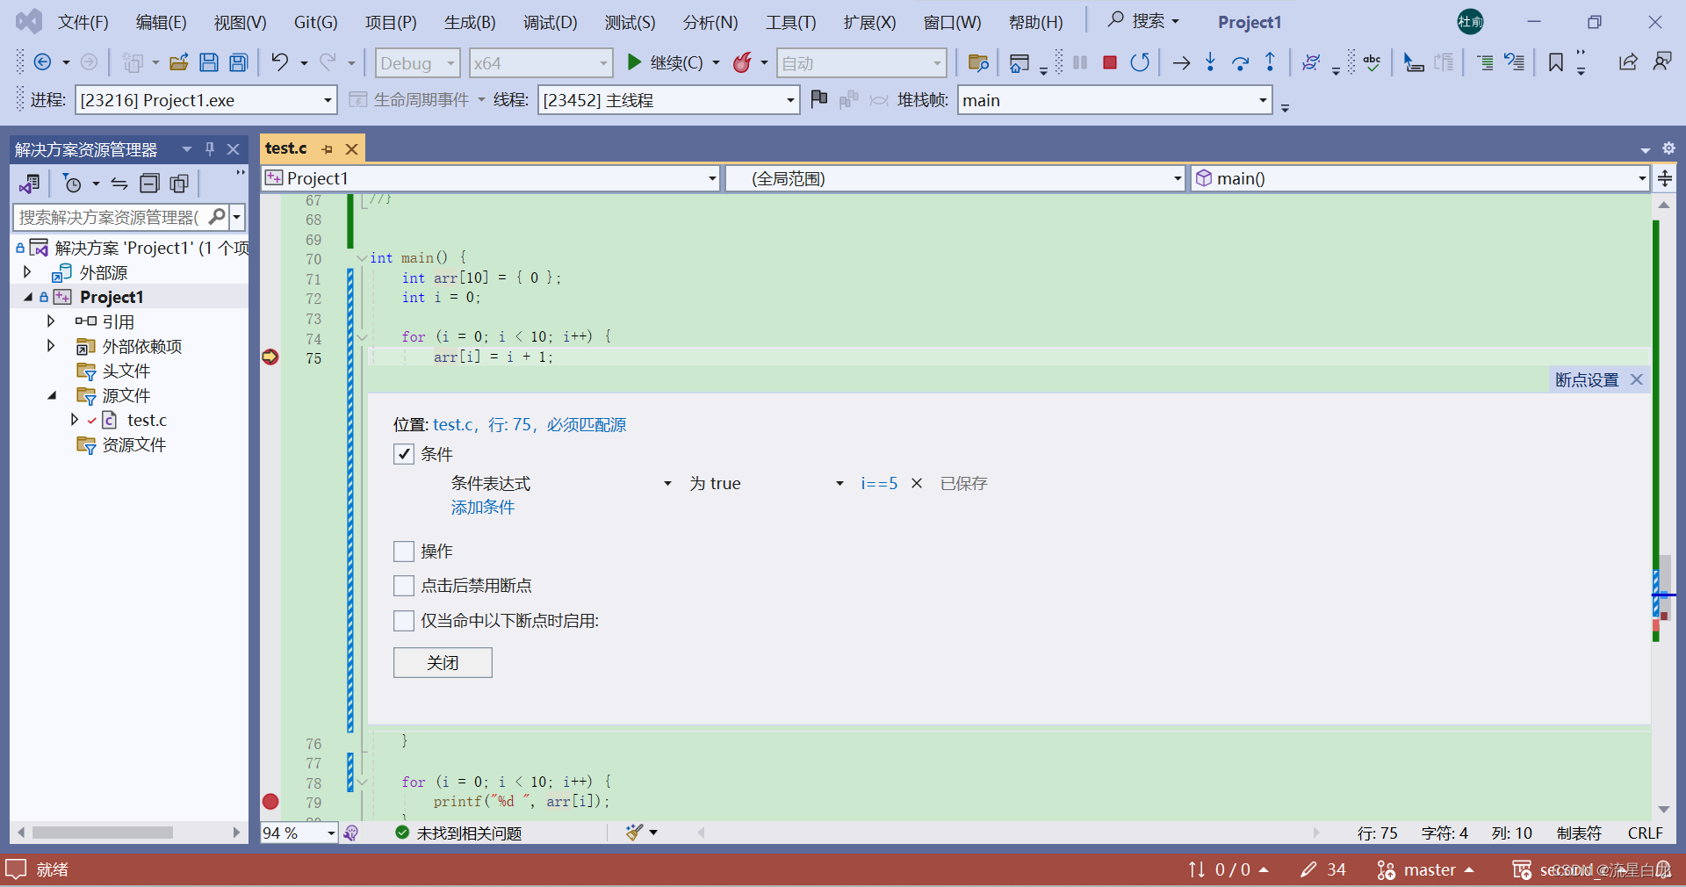
Task: Click the bookmark toggle icon
Action: click(x=1555, y=62)
